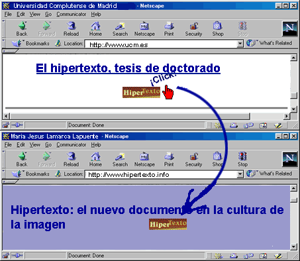The height and width of the screenshot is (261, 300).
Task: Open the Mailbox icon in the top window's component bar
Action: tap(233, 125)
